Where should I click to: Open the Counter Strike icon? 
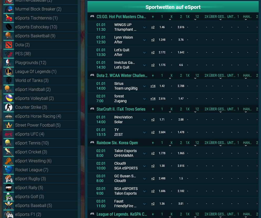pos(9,107)
